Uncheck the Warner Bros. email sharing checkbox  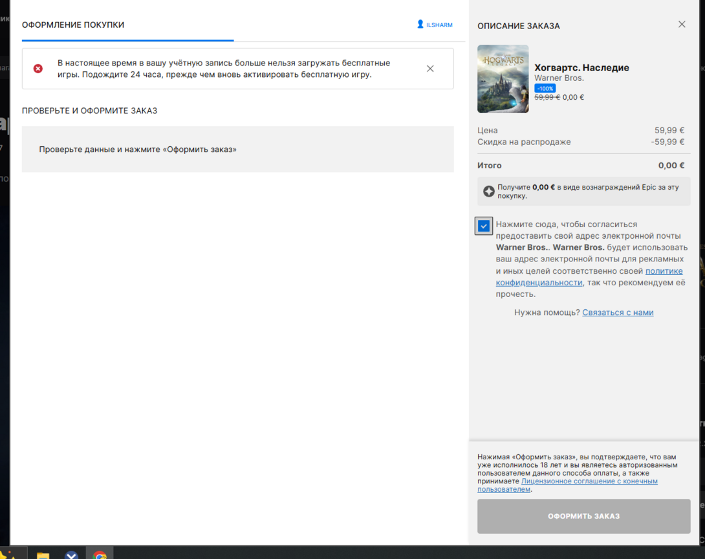tap(484, 226)
